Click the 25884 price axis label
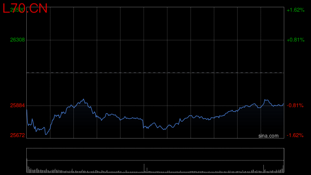Image resolution: width=311 pixels, height=175 pixels. (x=17, y=105)
